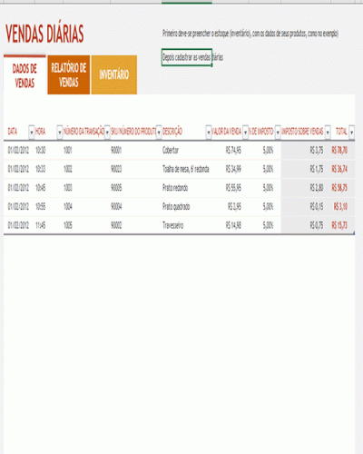Go to the INVENTÁRIO tab
Viewport: 363px width, 454px height.
tap(114, 75)
